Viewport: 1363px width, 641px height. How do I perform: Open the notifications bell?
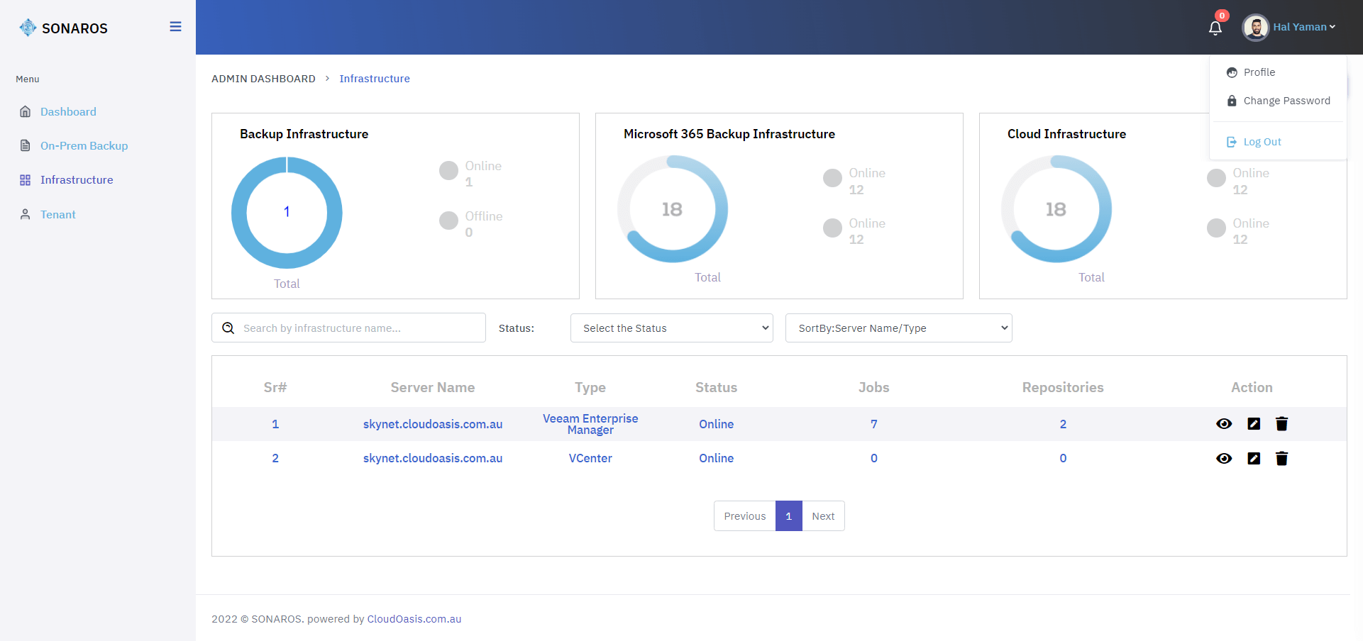[x=1215, y=28]
